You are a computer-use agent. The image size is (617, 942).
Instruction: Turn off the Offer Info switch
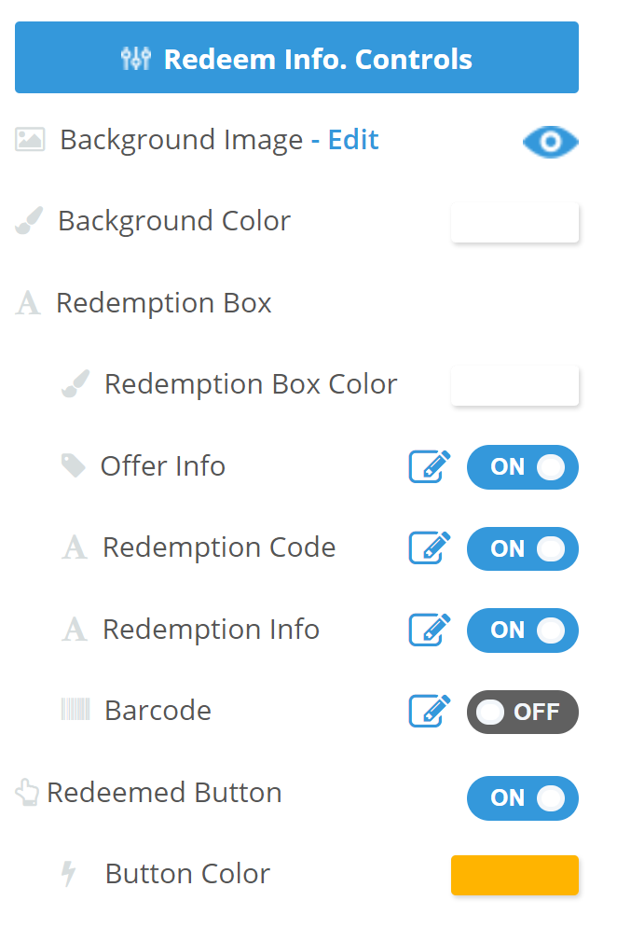pos(522,467)
